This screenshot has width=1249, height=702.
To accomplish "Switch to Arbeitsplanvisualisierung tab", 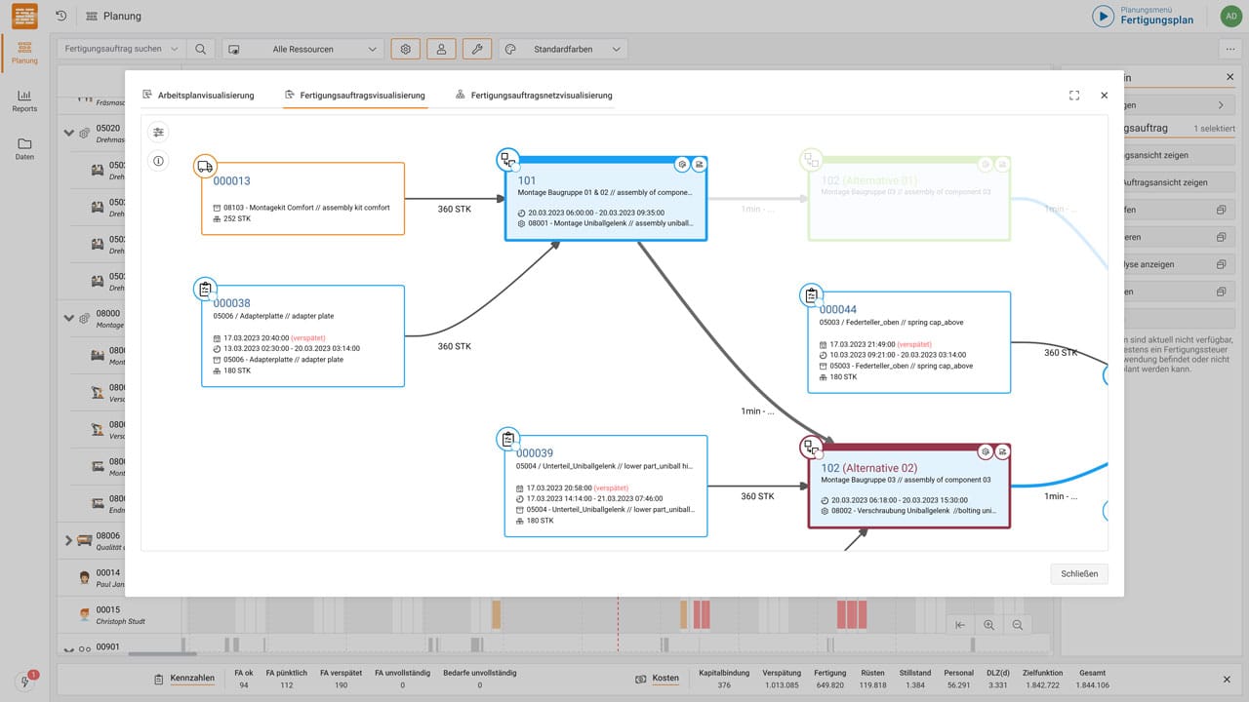I will click(x=198, y=95).
